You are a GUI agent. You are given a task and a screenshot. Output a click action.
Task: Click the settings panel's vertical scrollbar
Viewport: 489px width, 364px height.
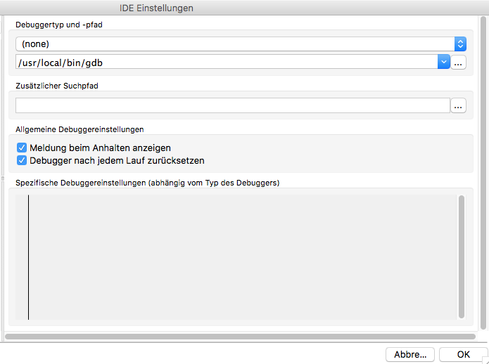point(461,256)
